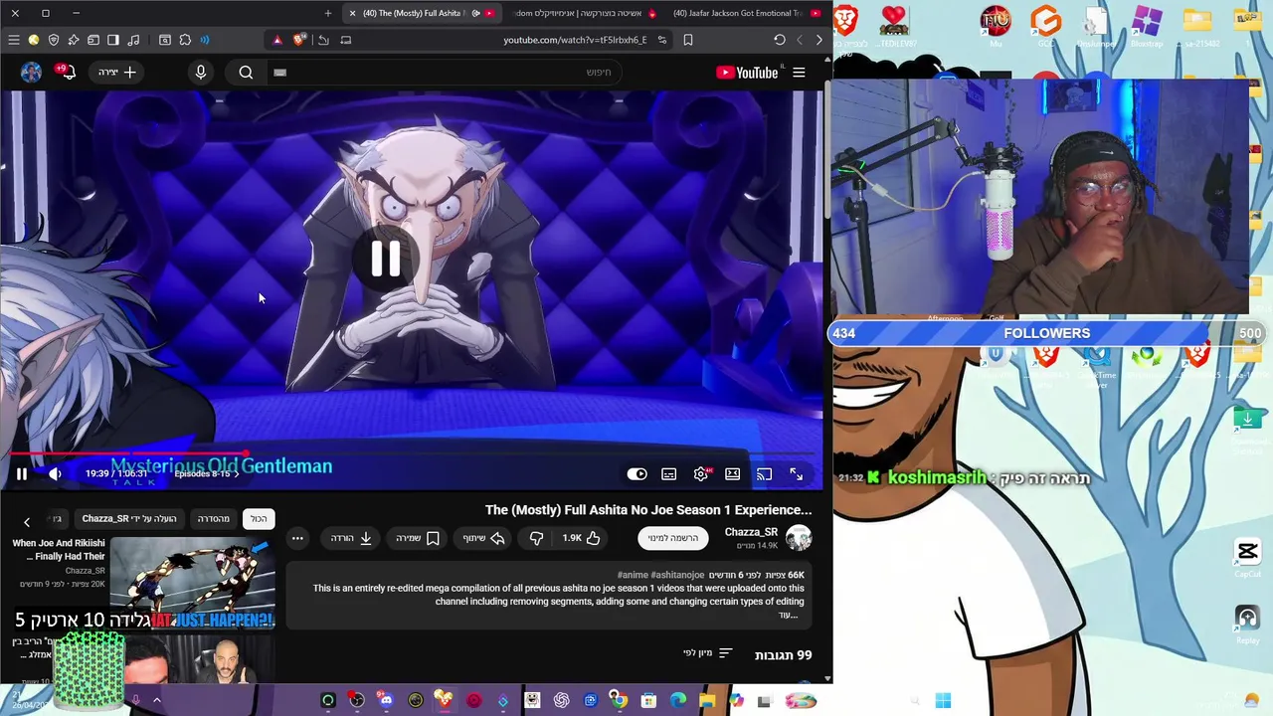Select the 'הכול' filter chip

tap(259, 518)
